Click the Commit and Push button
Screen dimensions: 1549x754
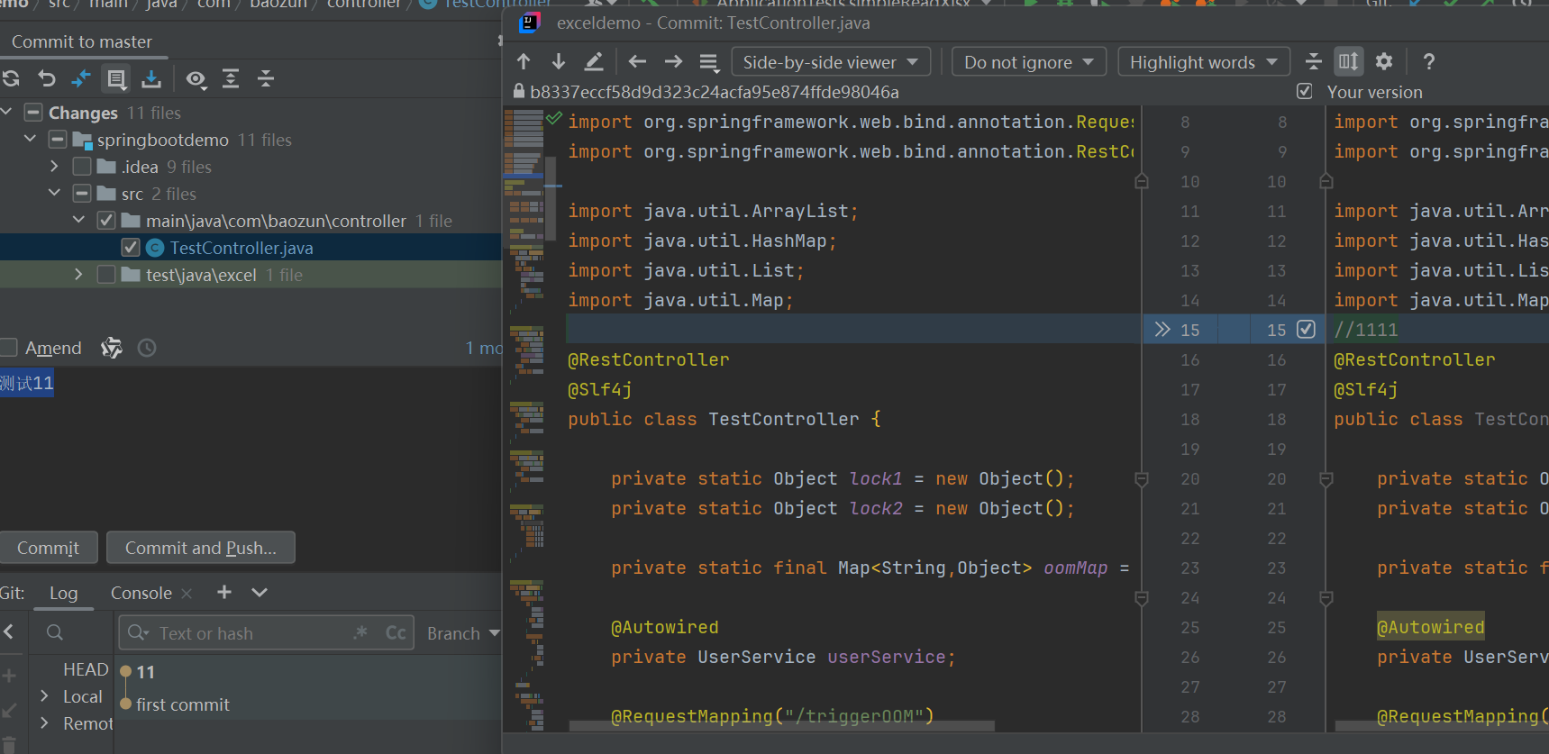201,548
